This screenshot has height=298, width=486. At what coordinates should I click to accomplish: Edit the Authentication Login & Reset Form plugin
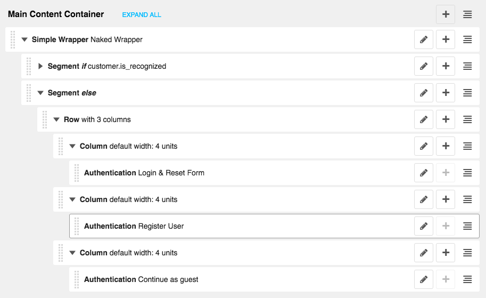[423, 173]
